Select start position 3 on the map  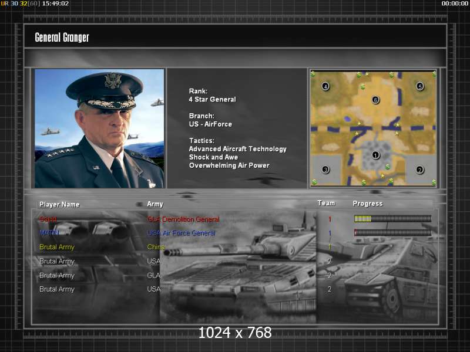[325, 170]
